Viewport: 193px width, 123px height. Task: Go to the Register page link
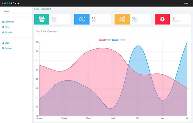tap(8, 48)
